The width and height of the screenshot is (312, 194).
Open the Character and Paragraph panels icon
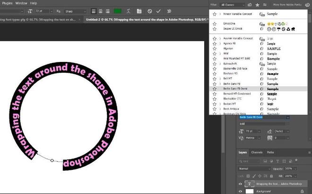click(139, 10)
